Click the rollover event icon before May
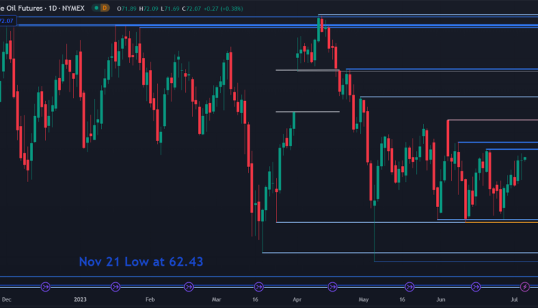 [332, 287]
